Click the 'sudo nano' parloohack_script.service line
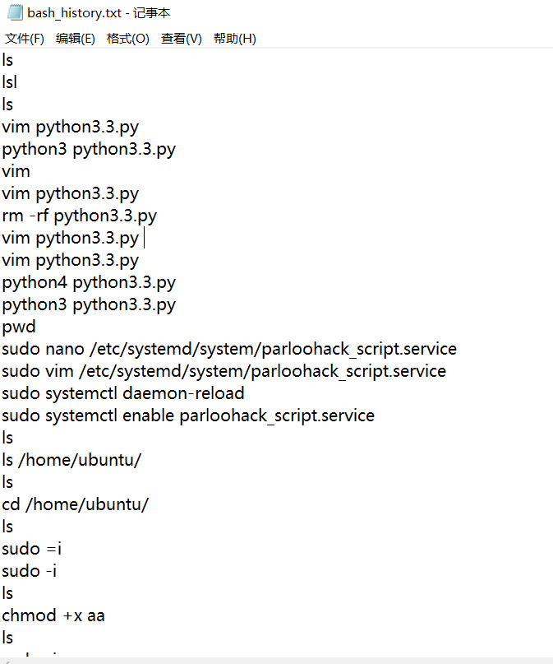Image resolution: width=553 pixels, height=664 pixels. pyautogui.click(x=228, y=349)
